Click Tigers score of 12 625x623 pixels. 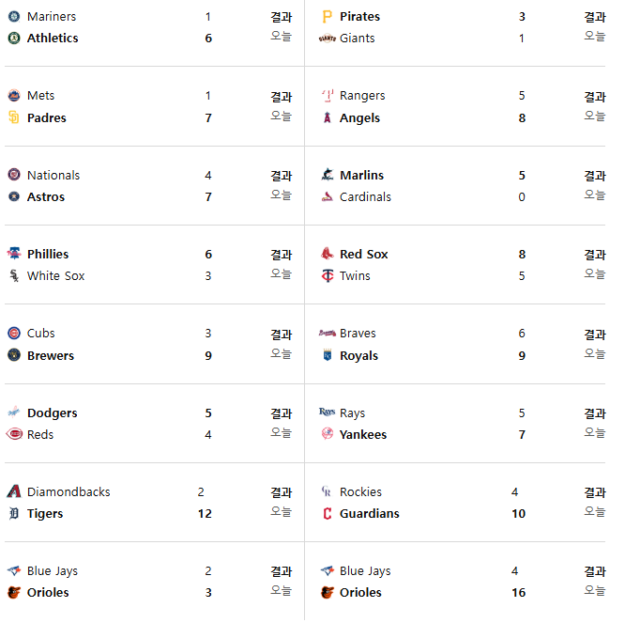point(205,514)
